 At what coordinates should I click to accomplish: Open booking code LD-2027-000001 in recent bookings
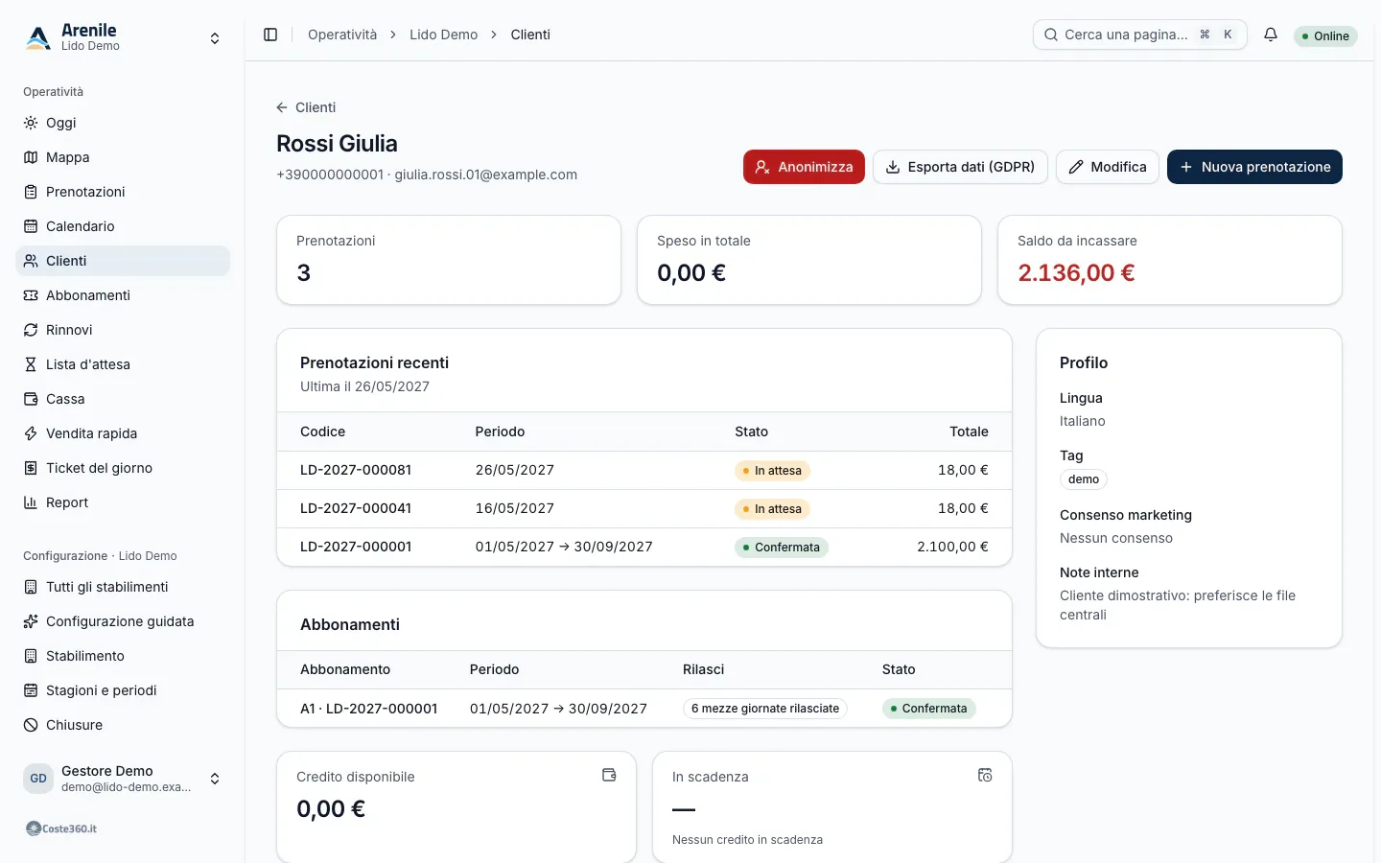pos(356,547)
